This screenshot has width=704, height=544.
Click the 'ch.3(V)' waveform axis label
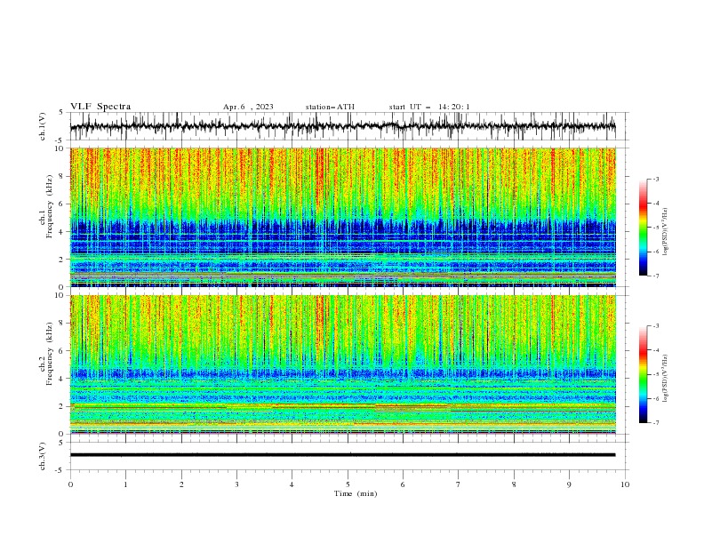tap(42, 456)
